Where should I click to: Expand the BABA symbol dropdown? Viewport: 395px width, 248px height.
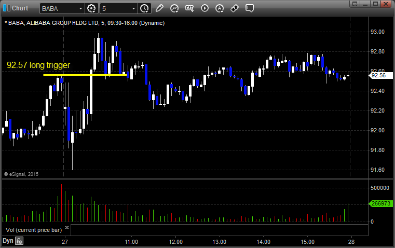tap(79, 8)
